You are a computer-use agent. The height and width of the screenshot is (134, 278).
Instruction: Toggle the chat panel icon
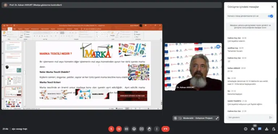click(x=260, y=129)
